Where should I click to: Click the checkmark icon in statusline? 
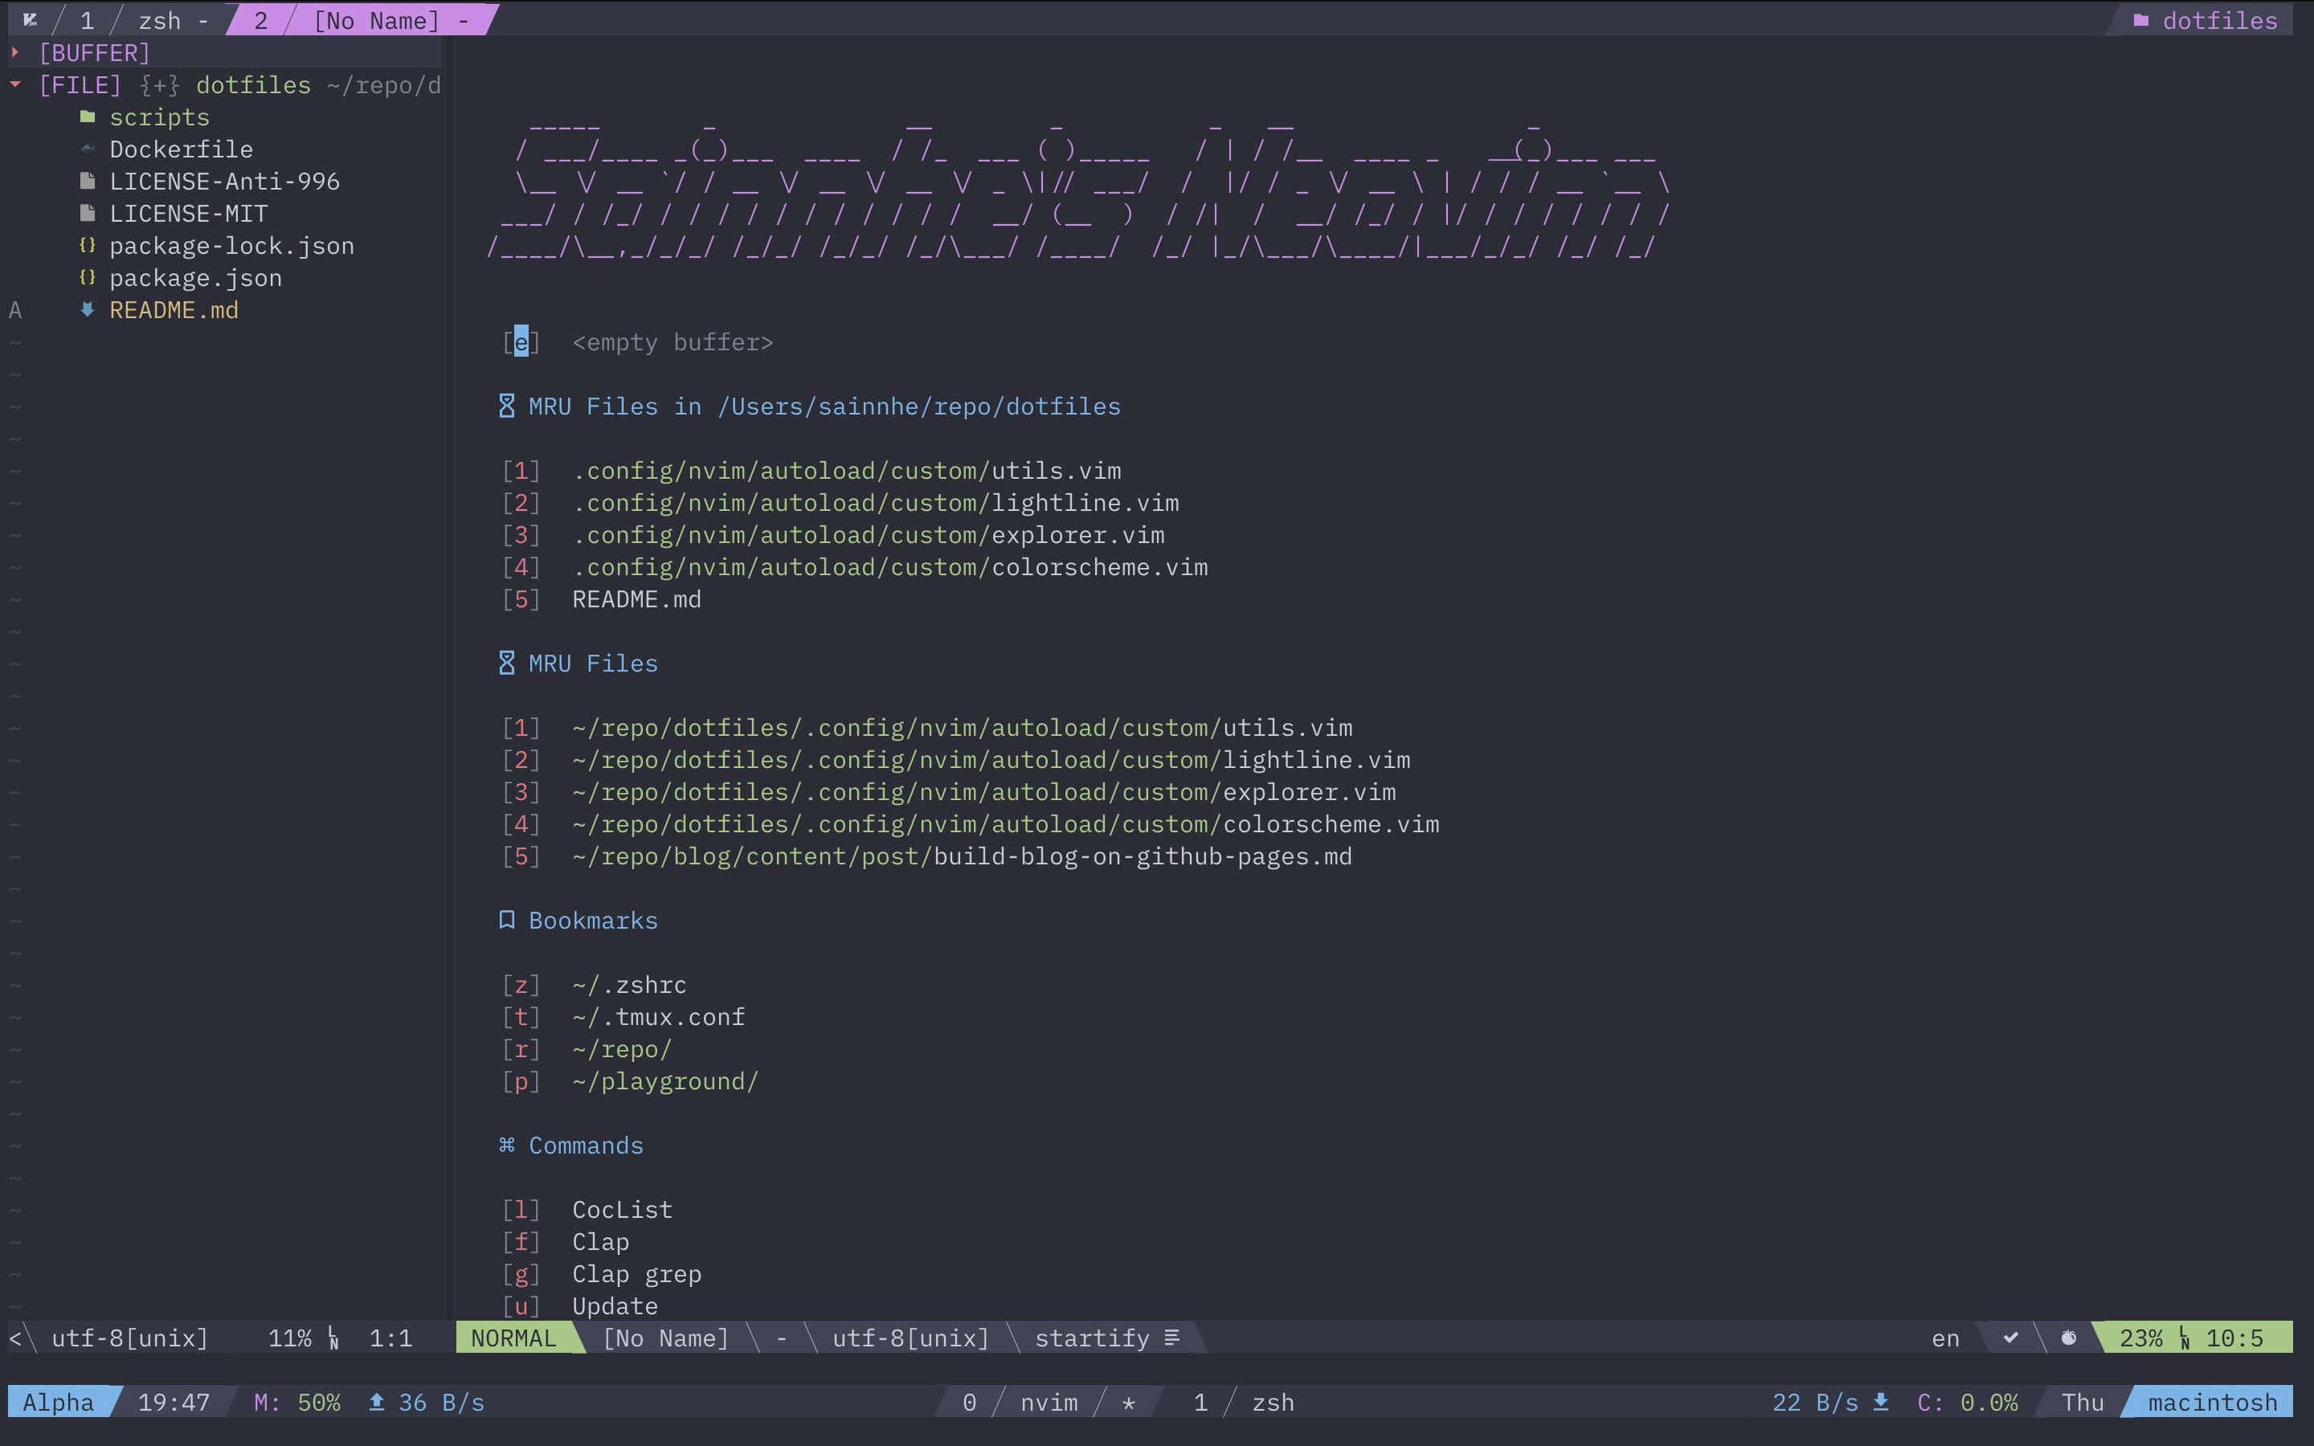pos(2011,1338)
